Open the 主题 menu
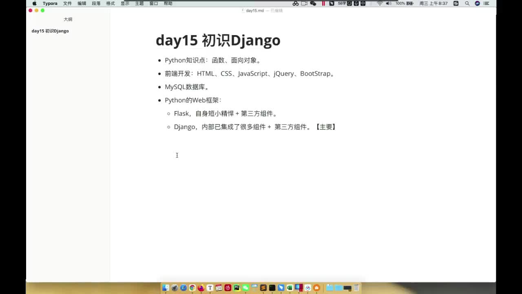 point(139,3)
